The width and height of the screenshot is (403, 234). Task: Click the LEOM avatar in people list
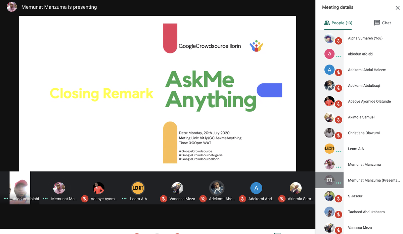click(329, 149)
